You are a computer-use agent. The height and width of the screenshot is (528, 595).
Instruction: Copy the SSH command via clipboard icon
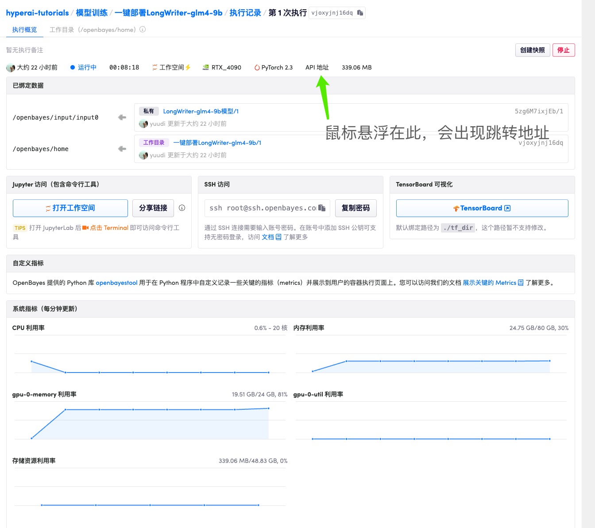tap(322, 208)
